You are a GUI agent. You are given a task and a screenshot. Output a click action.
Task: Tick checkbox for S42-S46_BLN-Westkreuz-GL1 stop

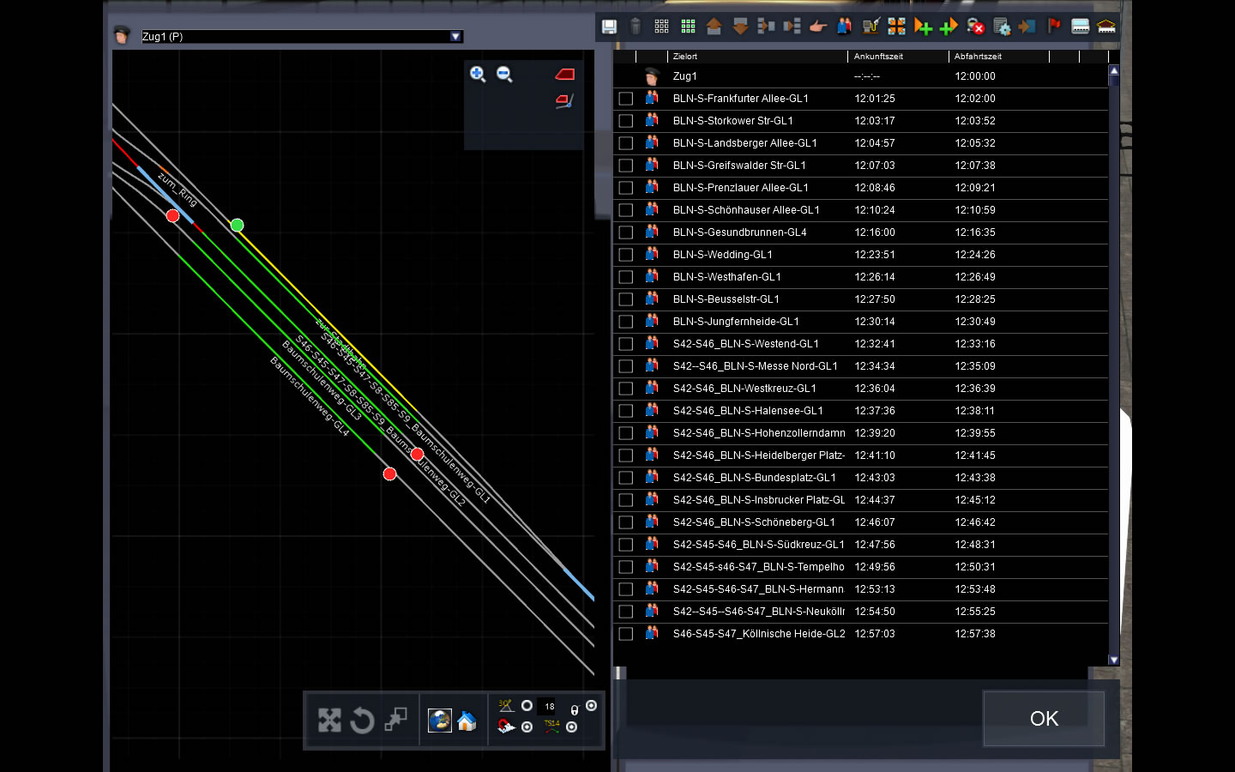coord(626,389)
